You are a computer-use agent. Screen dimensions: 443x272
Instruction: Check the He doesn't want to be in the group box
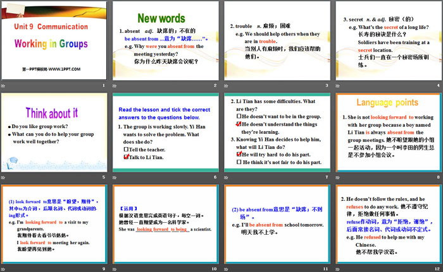point(237,116)
